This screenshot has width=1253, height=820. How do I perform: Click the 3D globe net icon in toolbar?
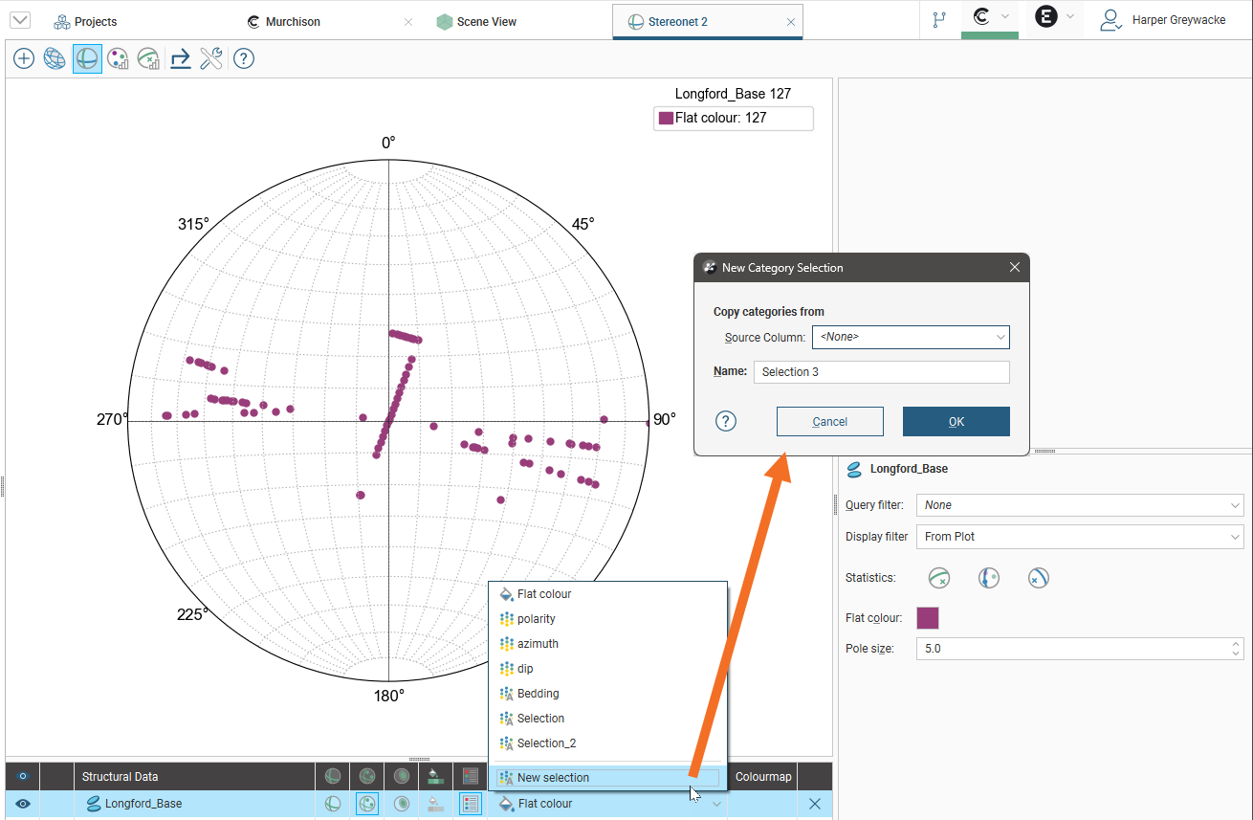click(x=55, y=59)
